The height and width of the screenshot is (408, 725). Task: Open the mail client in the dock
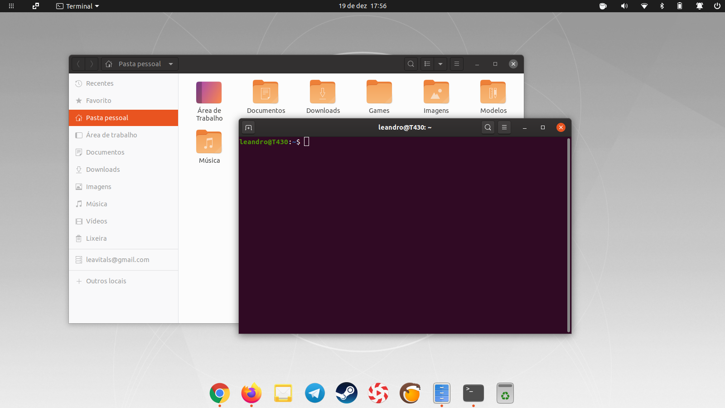pyautogui.click(x=283, y=393)
